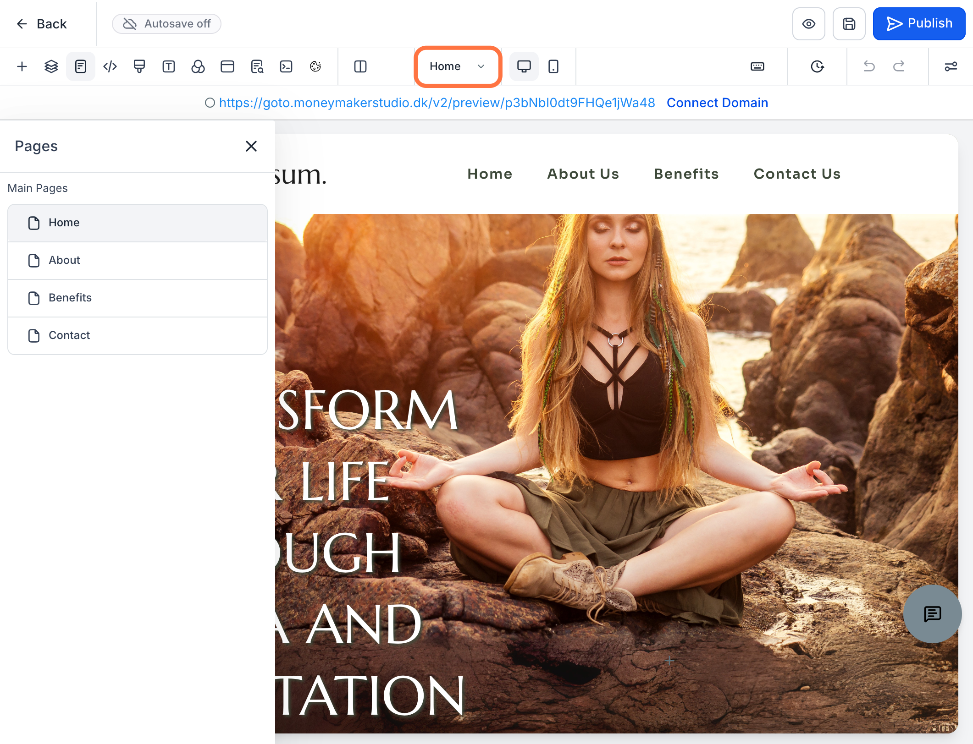Click the cookie consent icon

click(315, 66)
